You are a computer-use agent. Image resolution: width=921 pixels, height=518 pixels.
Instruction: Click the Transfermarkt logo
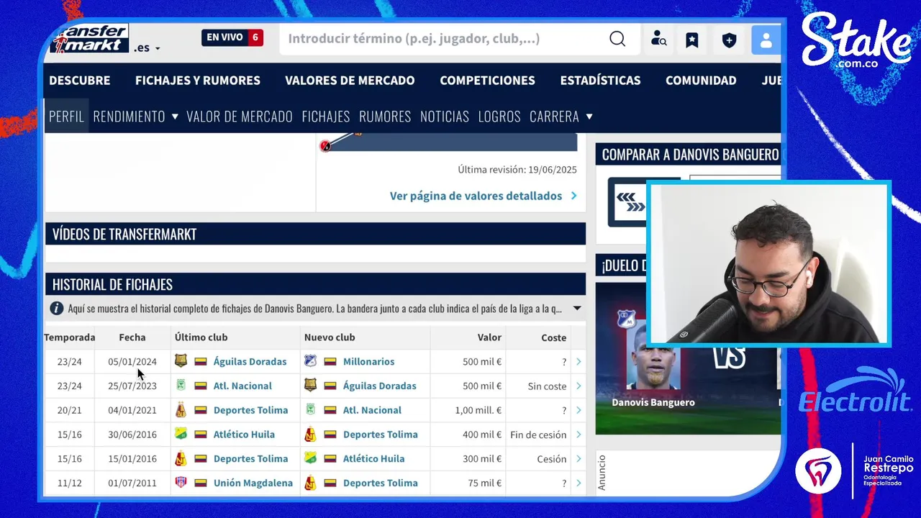pos(89,38)
